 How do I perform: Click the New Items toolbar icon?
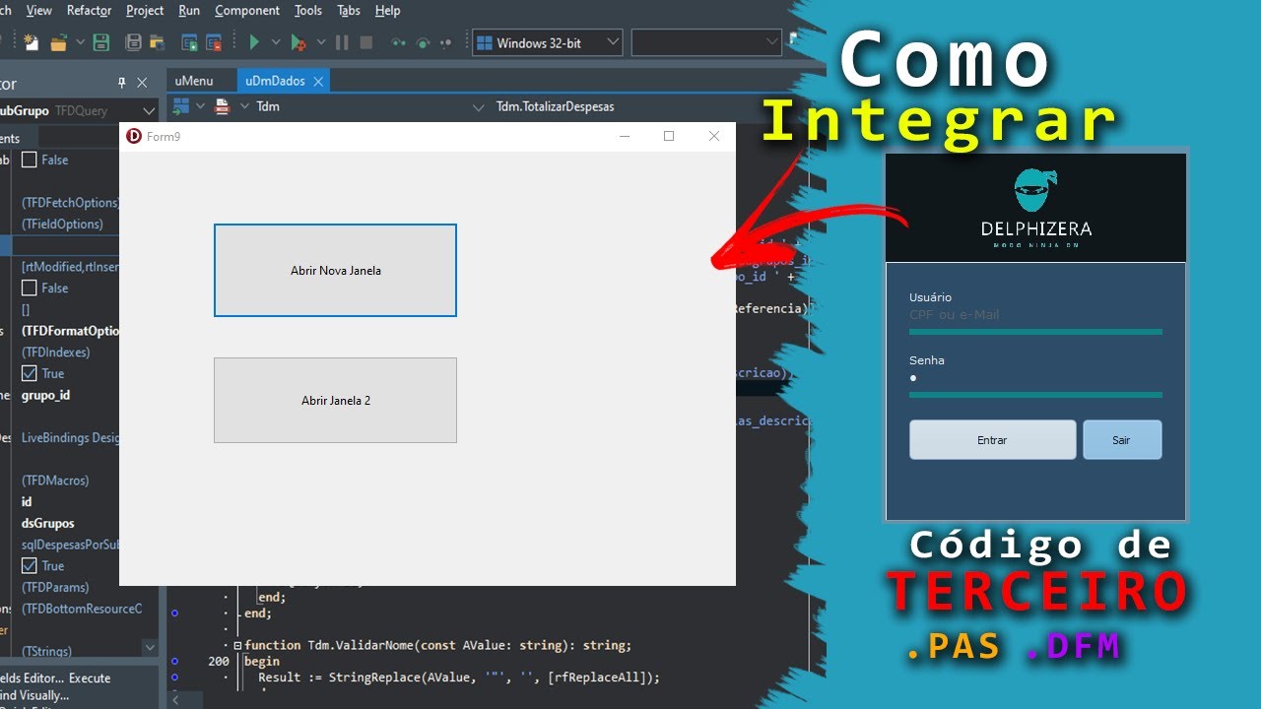[x=32, y=42]
